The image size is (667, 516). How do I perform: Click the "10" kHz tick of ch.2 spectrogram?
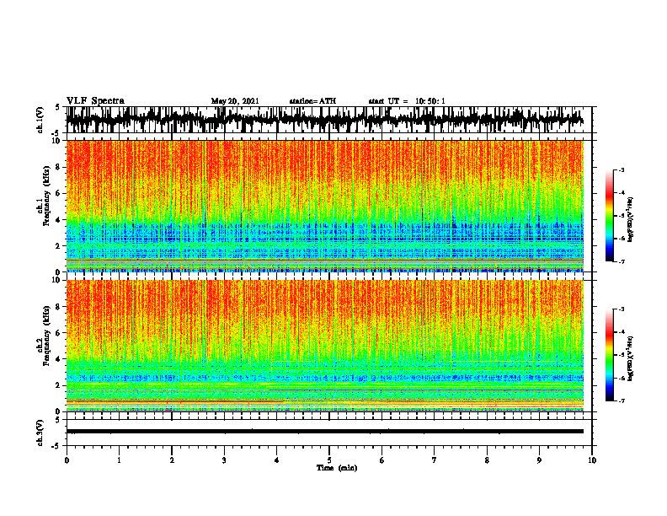(56, 280)
